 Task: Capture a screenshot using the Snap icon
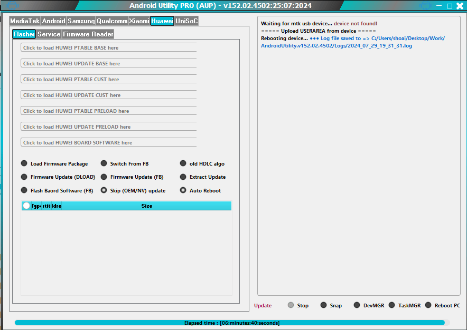[323, 305]
